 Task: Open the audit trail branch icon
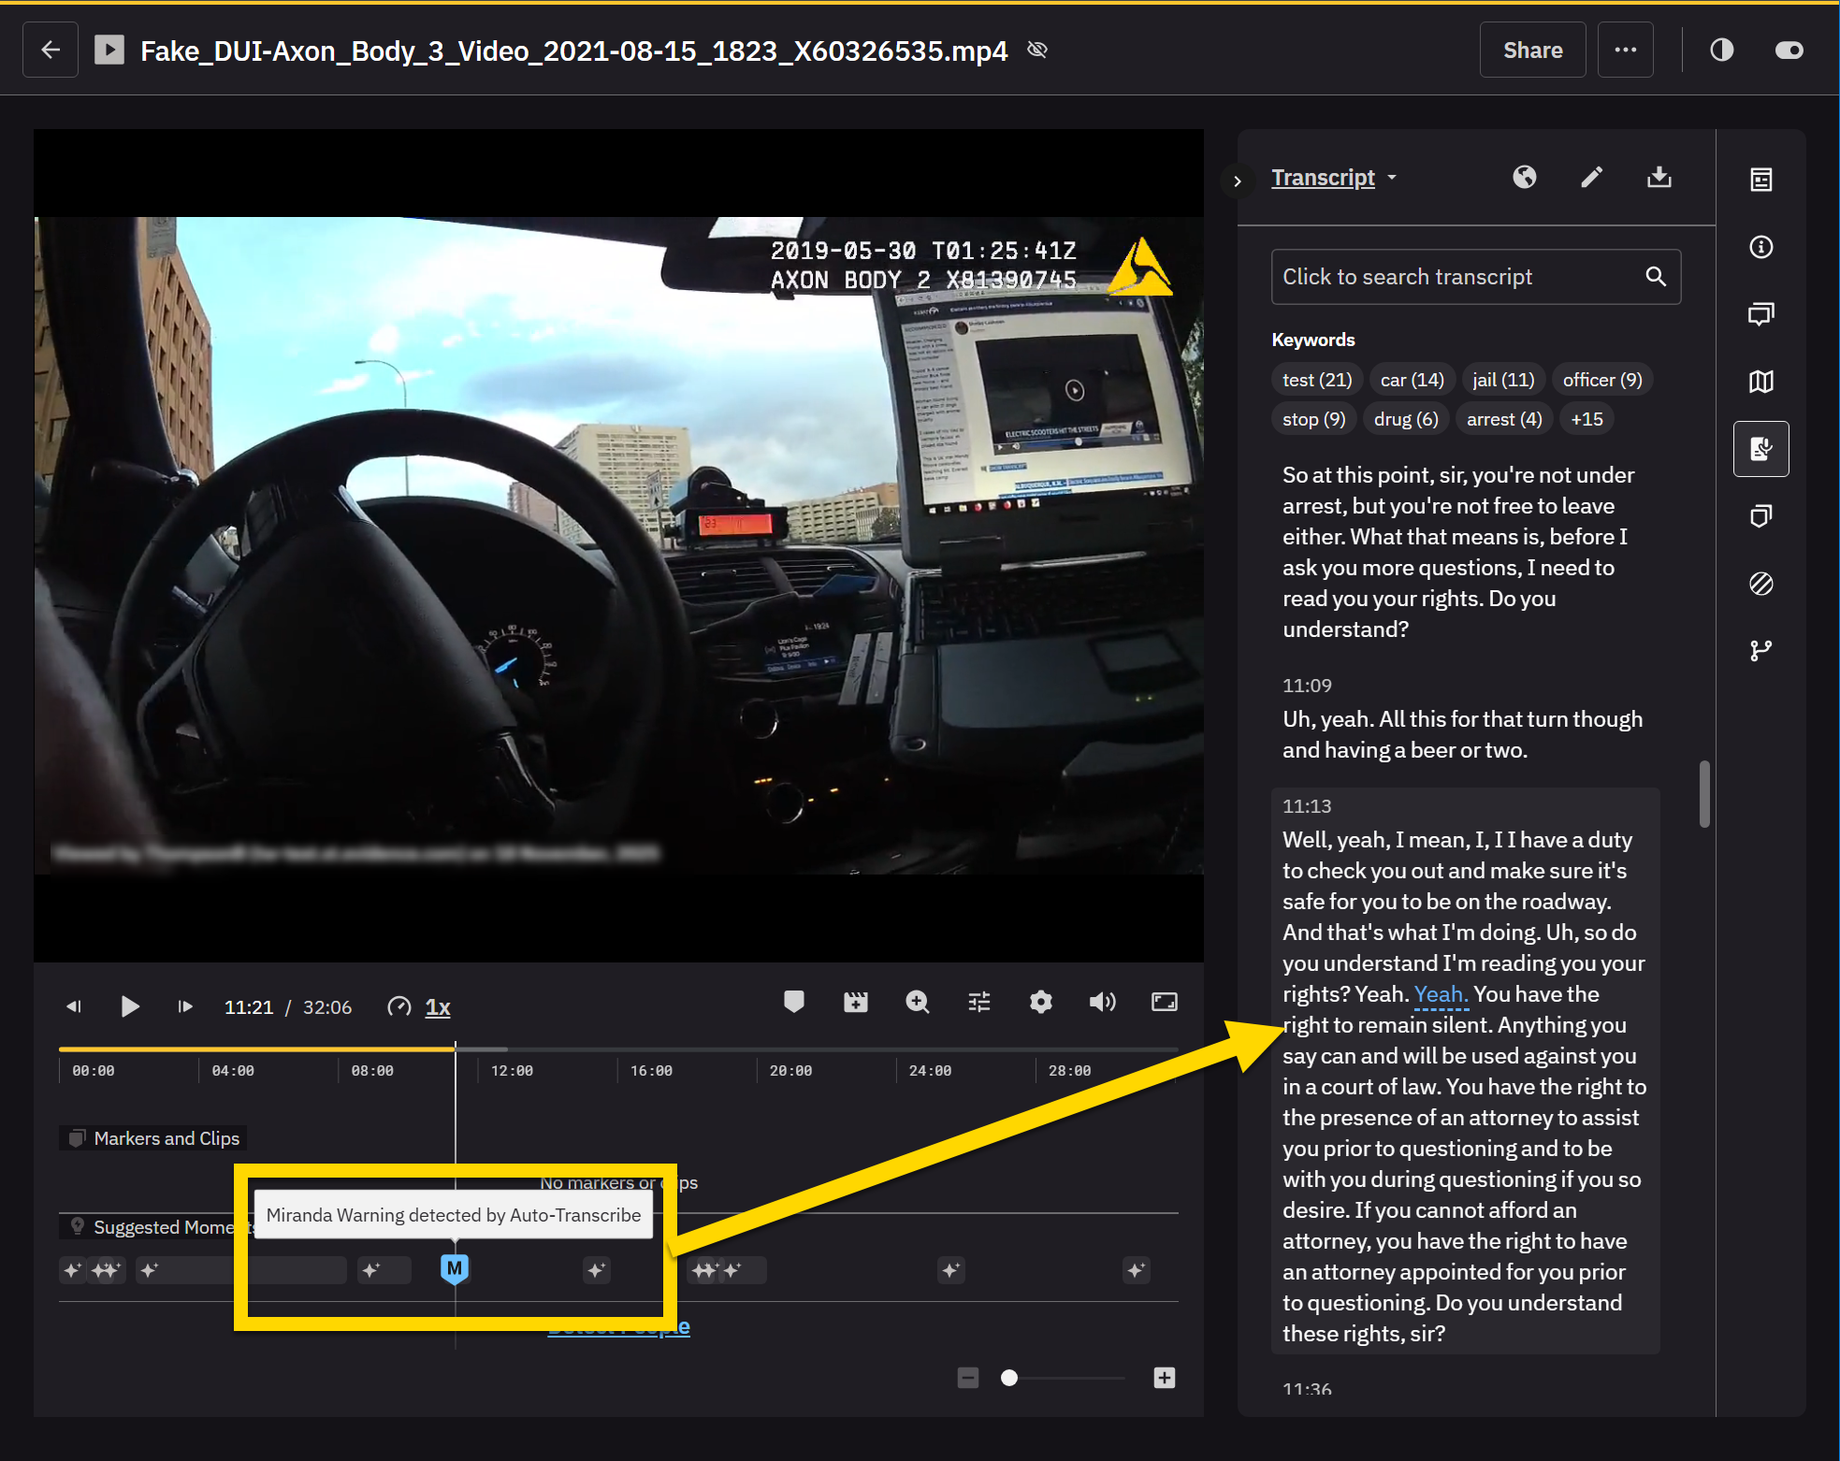click(1761, 650)
